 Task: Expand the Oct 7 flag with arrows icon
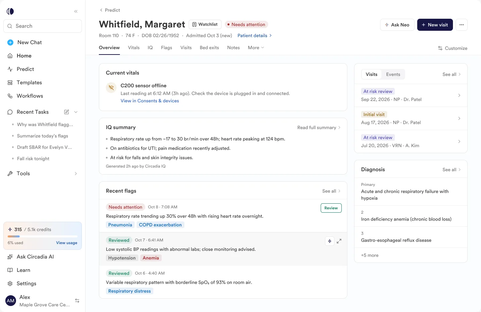[x=339, y=241]
